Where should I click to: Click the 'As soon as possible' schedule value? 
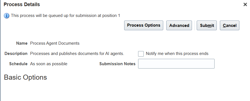pyautogui.click(x=49, y=64)
